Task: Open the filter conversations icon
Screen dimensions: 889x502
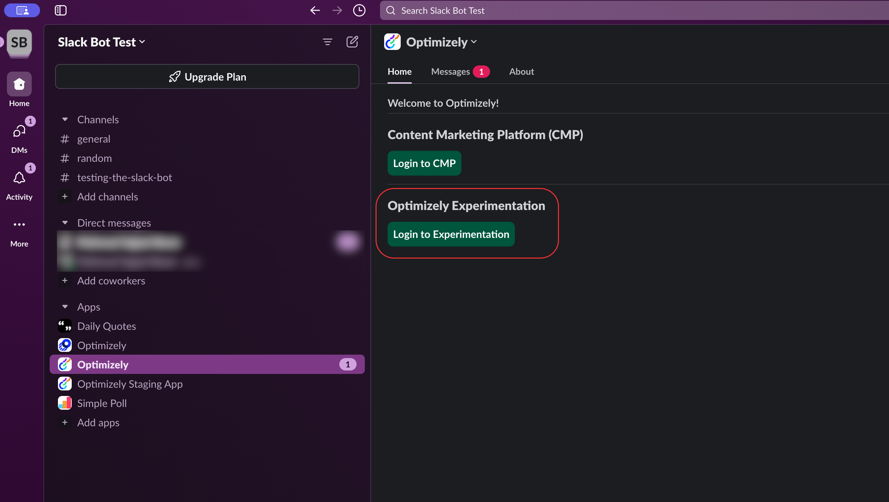Action: [x=327, y=42]
